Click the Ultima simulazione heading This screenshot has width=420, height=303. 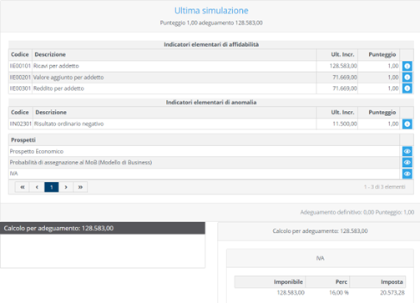tap(211, 11)
